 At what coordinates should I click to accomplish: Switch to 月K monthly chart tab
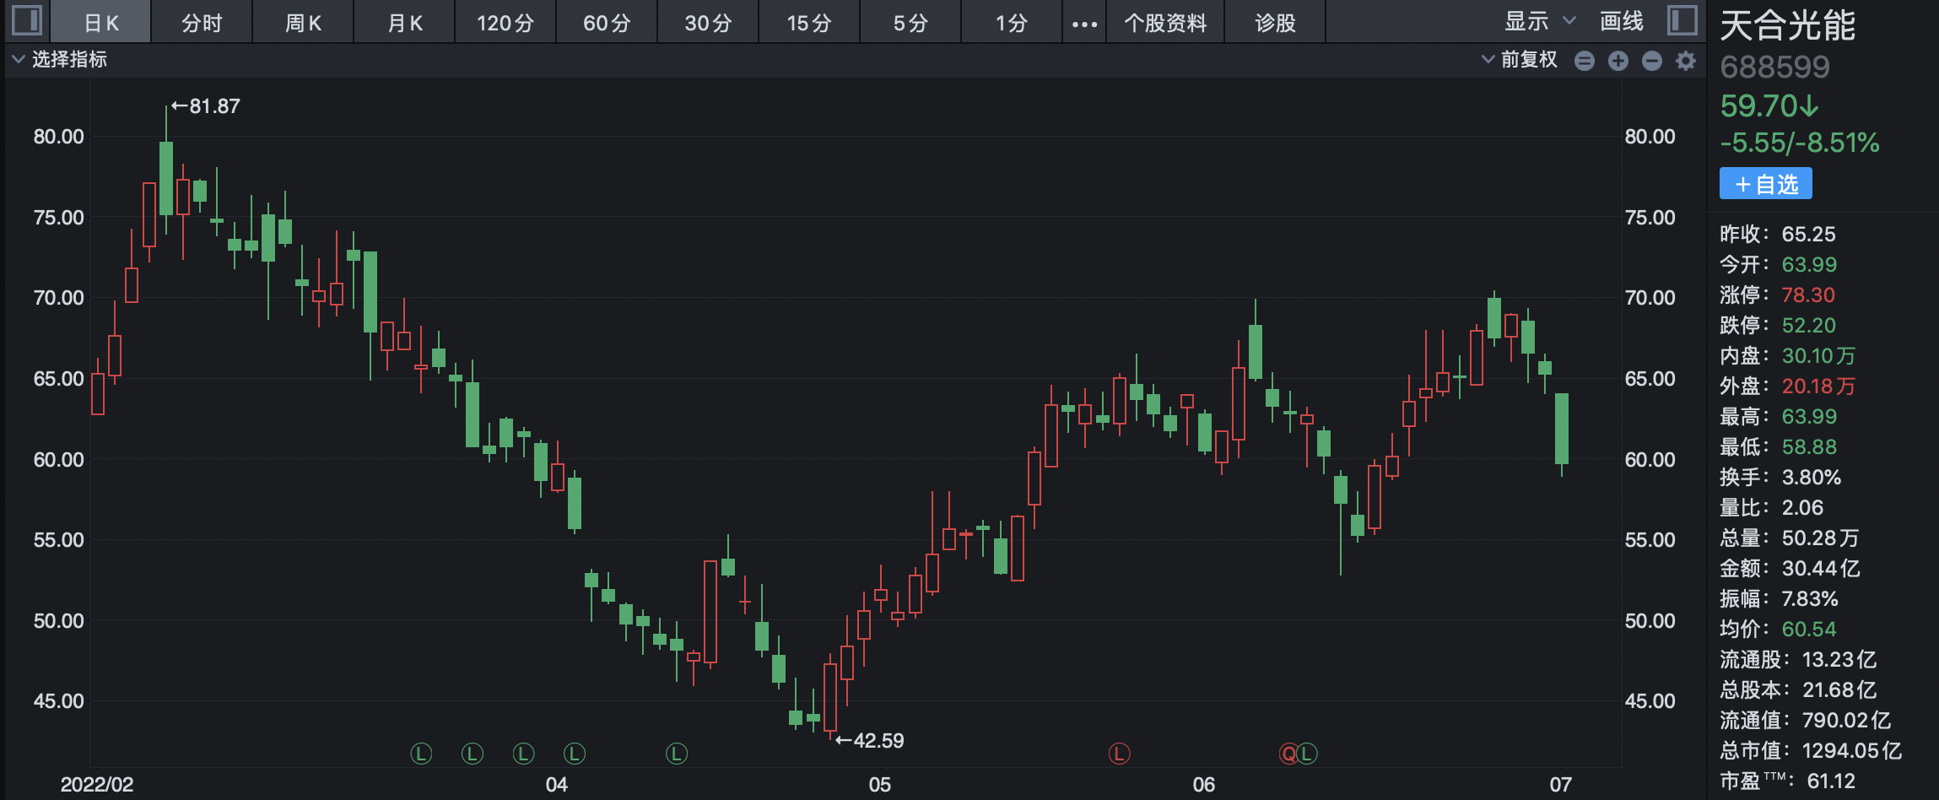tap(405, 23)
